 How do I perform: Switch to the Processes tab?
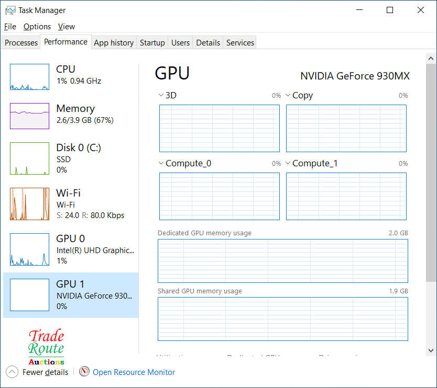click(21, 43)
